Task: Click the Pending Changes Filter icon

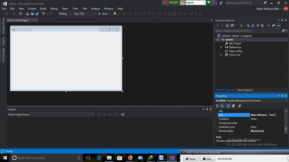Action: pos(241,26)
